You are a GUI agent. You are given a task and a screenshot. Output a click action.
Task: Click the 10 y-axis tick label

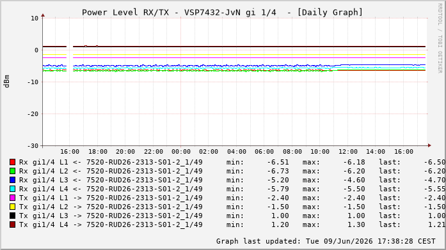pos(35,18)
